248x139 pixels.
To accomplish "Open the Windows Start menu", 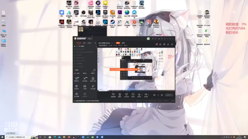I will (2, 137).
